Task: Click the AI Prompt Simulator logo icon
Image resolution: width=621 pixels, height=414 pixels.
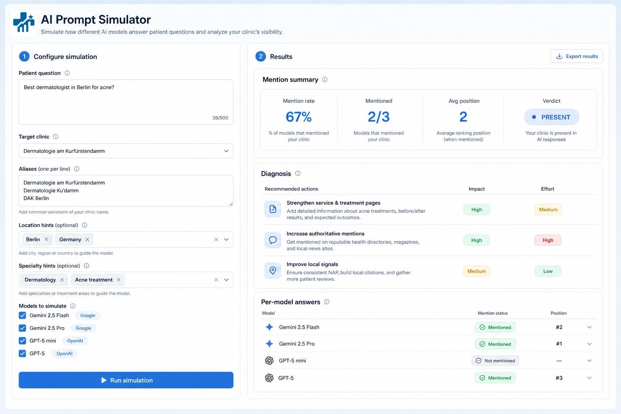Action: [23, 23]
